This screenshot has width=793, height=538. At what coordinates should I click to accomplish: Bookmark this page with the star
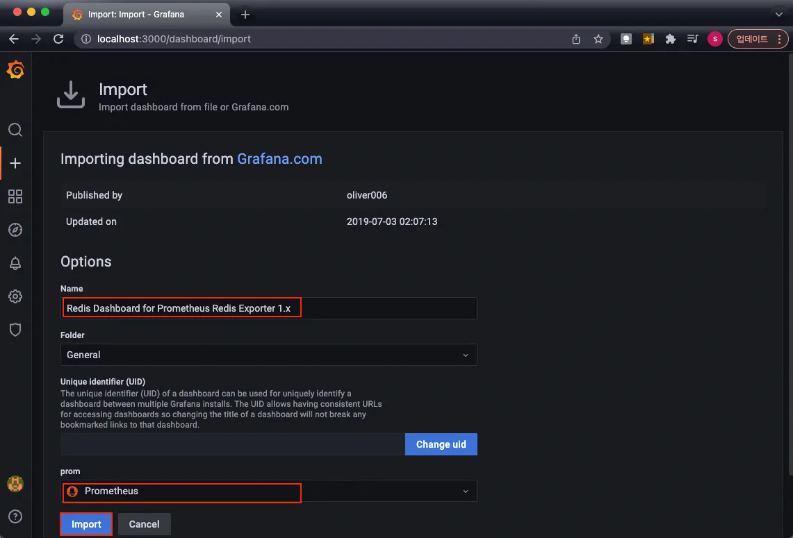(x=598, y=39)
